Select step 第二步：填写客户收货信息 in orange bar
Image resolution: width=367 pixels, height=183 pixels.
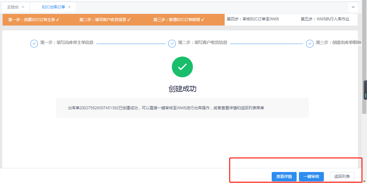pos(105,20)
